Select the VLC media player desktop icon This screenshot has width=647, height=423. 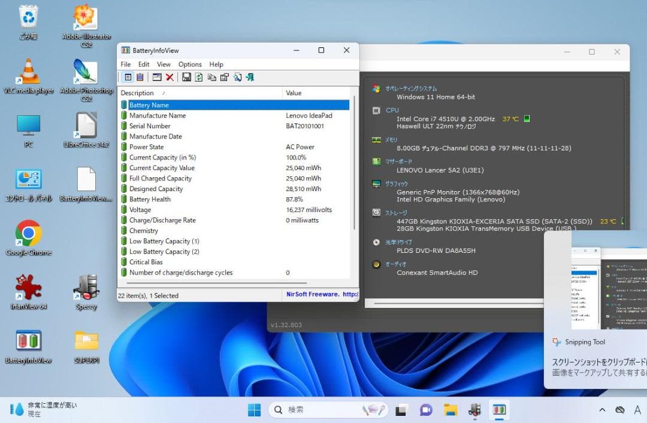point(29,76)
